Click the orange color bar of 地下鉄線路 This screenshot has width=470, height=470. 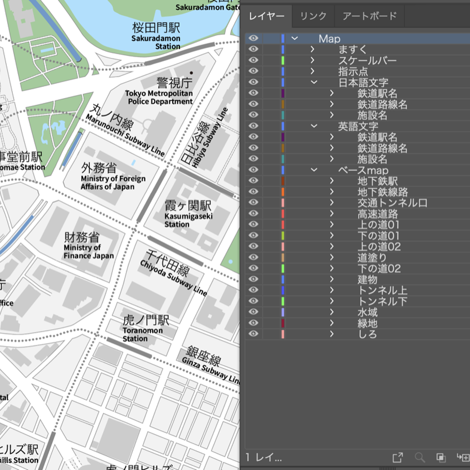tap(283, 192)
